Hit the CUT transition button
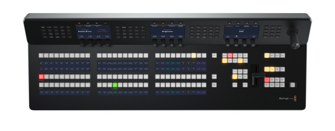The width and height of the screenshot is (335, 131). [x=235, y=85]
